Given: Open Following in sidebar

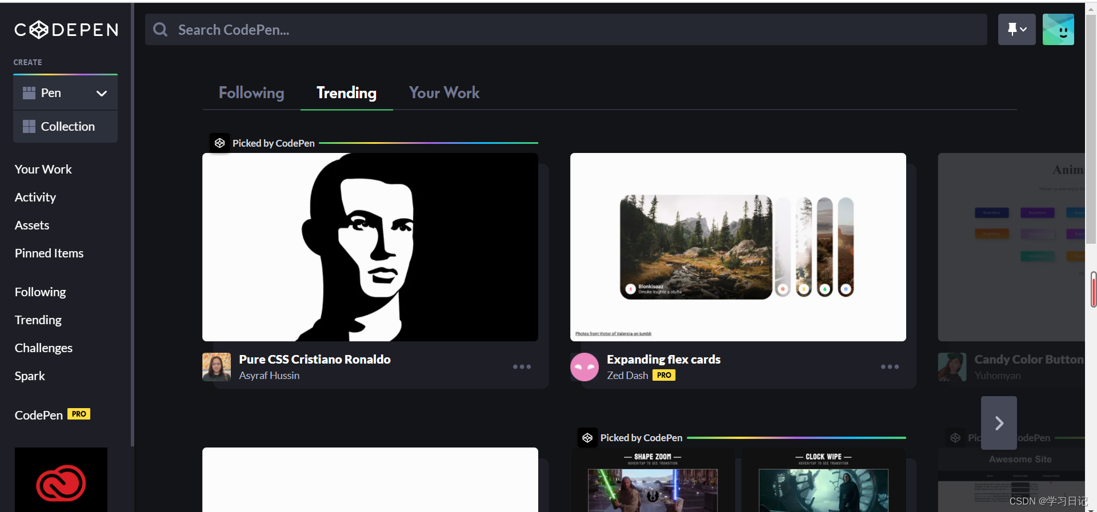Looking at the screenshot, I should pyautogui.click(x=40, y=292).
